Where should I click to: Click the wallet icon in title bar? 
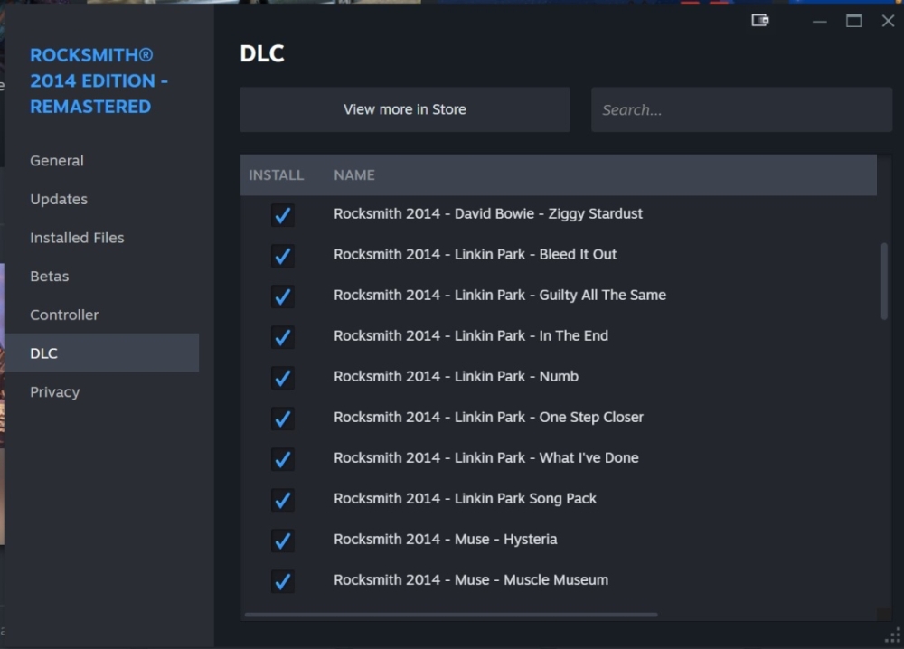coord(760,21)
